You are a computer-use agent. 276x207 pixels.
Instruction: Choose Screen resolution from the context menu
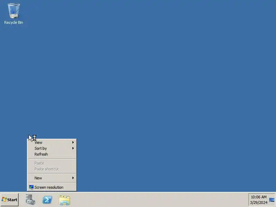coord(52,187)
